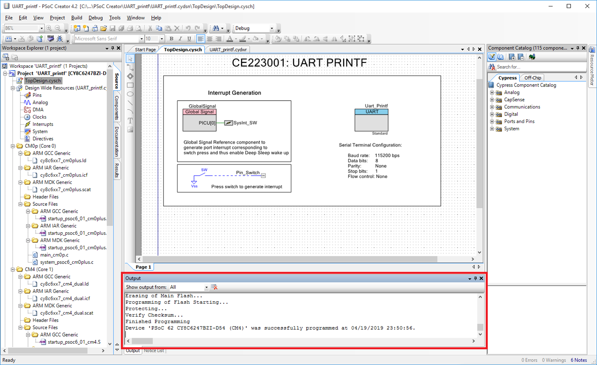Select the wire drawing tool

tap(130, 67)
